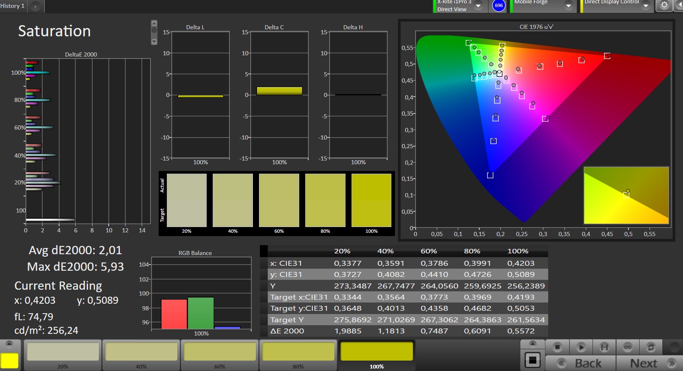This screenshot has height=371, width=683.
Task: Click the large black square pattern icon
Action: 533,360
